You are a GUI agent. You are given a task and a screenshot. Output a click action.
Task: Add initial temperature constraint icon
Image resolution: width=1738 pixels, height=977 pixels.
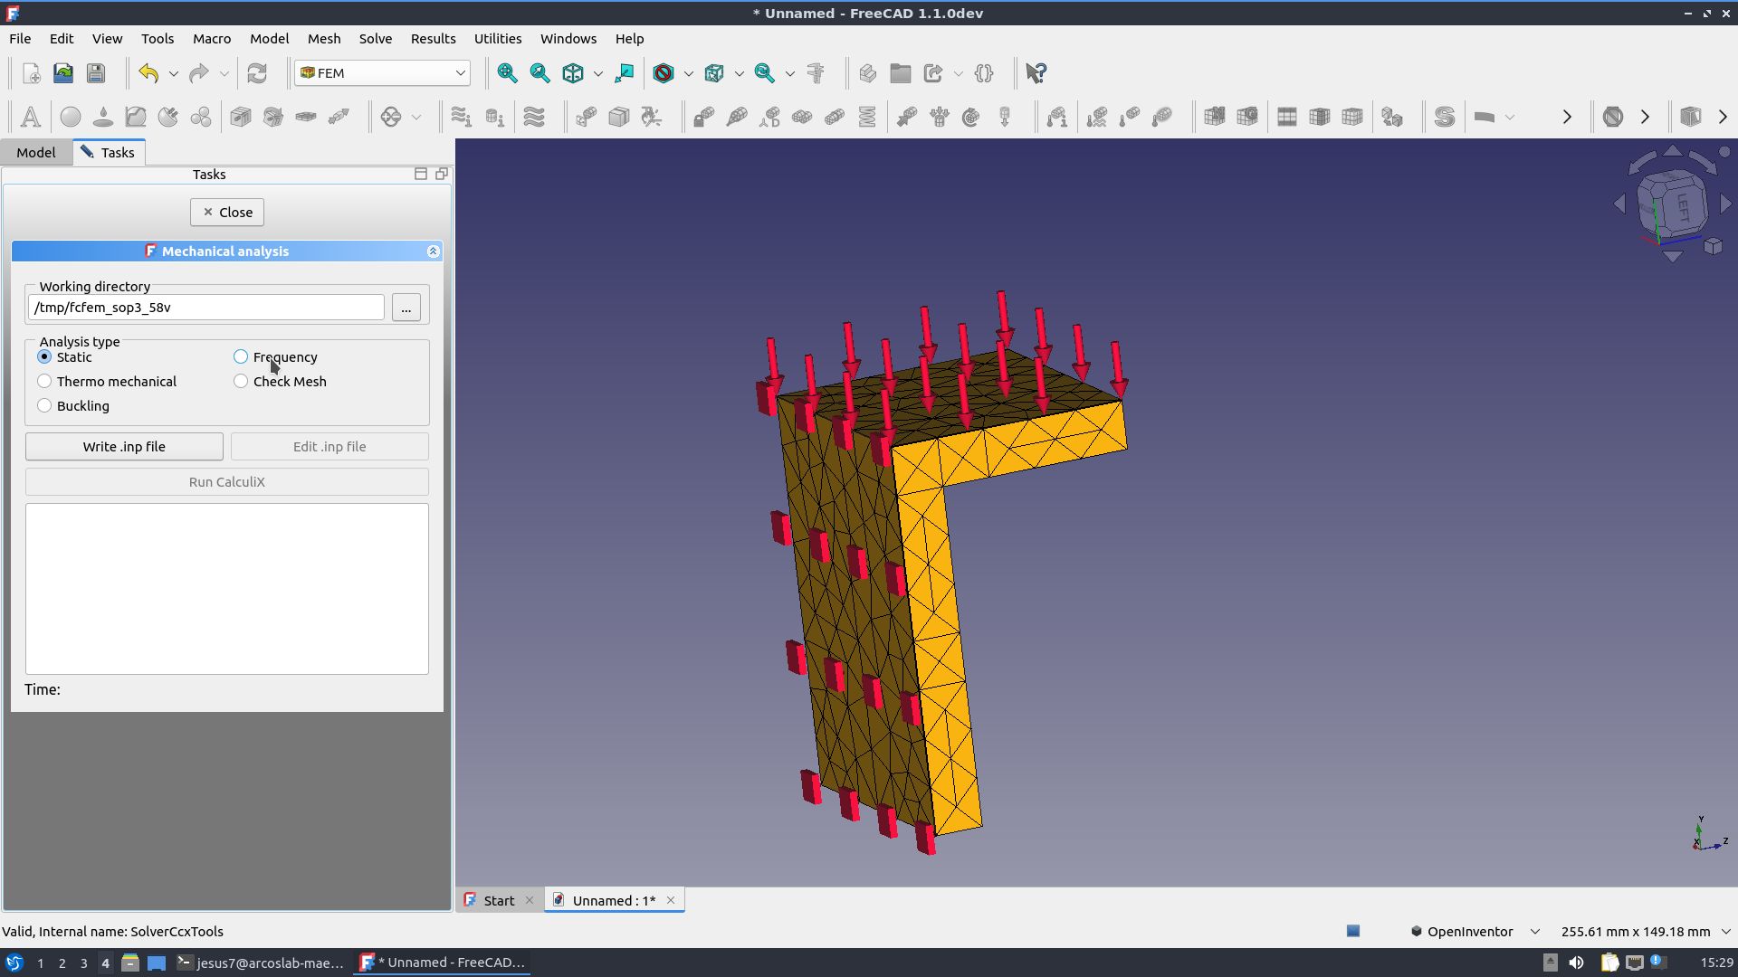(1056, 117)
